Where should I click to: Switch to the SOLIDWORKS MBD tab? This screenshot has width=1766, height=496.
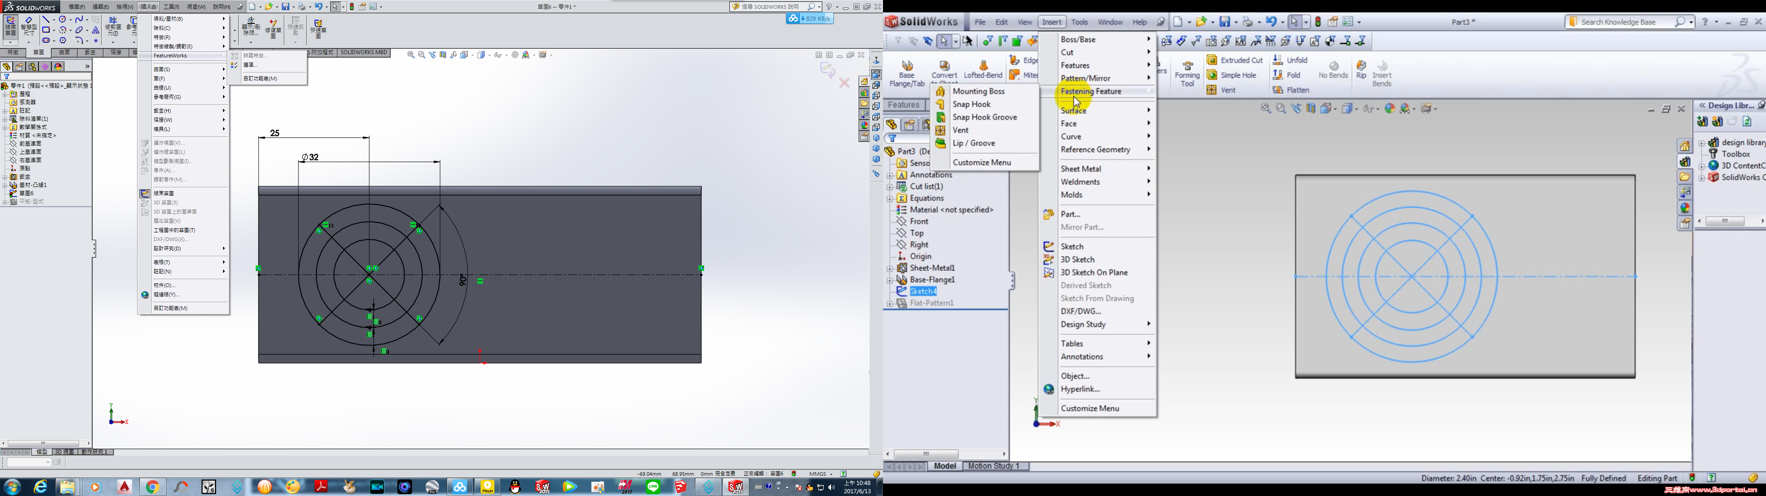(x=363, y=53)
